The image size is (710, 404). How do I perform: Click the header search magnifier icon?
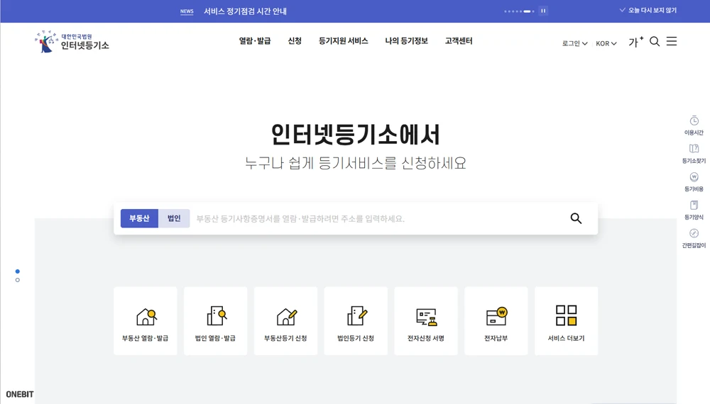click(655, 42)
